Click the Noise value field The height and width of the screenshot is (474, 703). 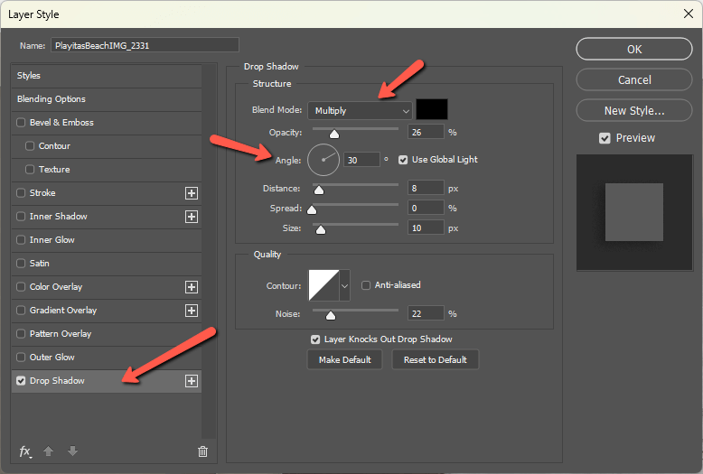point(426,313)
